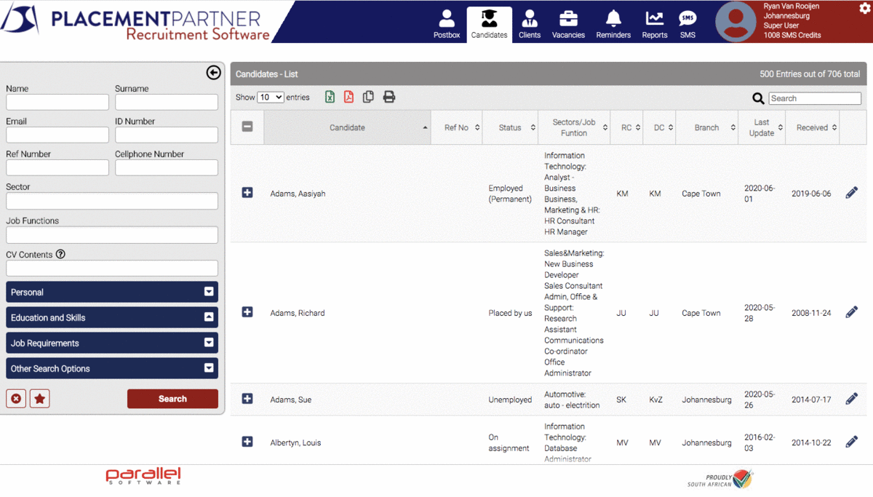Focus the Surname input field
This screenshot has width=873, height=497.
point(167,102)
